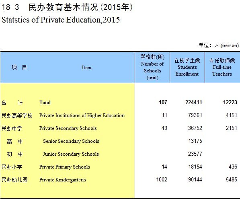Select the unit note '单位: 人 (person)'
Viewport: 240px width, 212px height.
coord(219,45)
